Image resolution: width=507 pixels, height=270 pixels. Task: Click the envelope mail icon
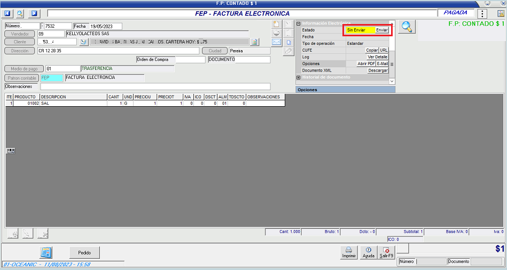276,42
